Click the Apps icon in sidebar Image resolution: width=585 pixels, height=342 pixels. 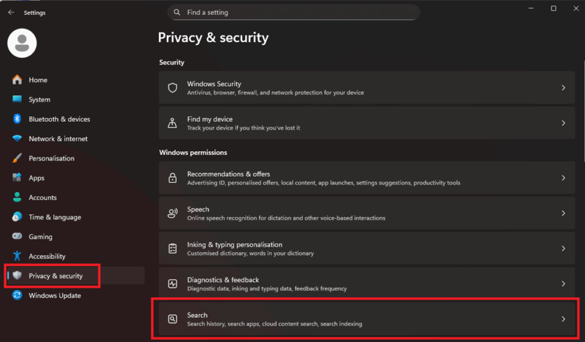click(x=17, y=177)
